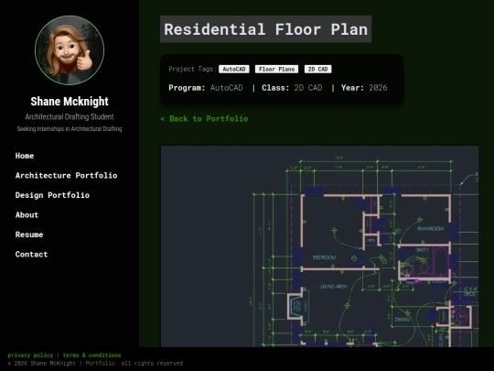Open the floor plan drawing image
494x371 pixels.
(319, 246)
